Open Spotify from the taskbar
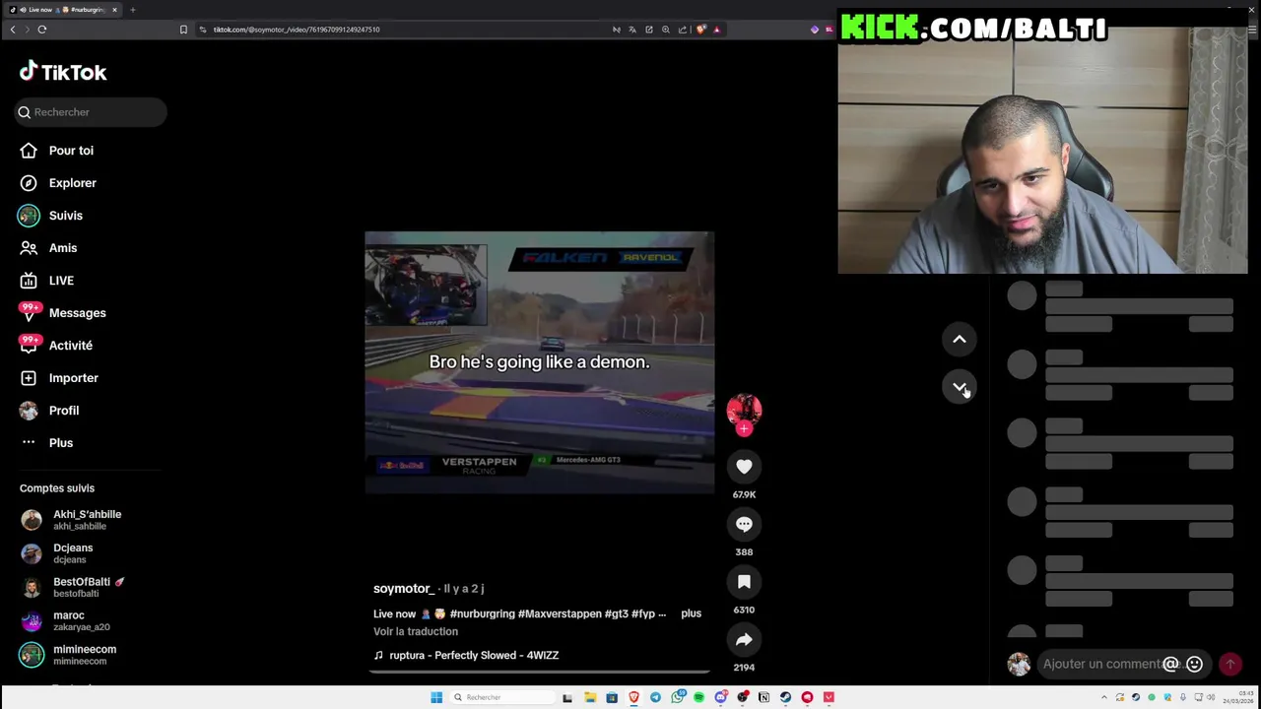Screen dimensions: 1261x709 699,697
